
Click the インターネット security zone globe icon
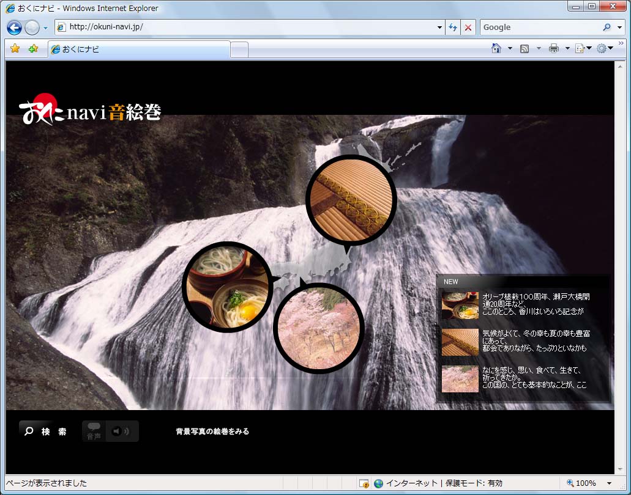click(x=378, y=483)
